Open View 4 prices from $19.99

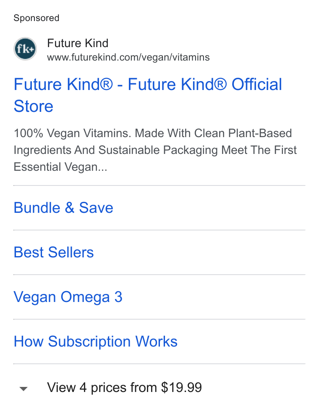coord(124,387)
